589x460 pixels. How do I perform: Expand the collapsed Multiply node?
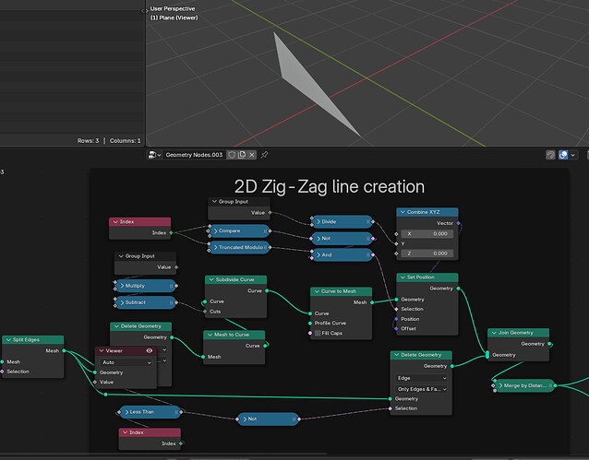coord(122,286)
